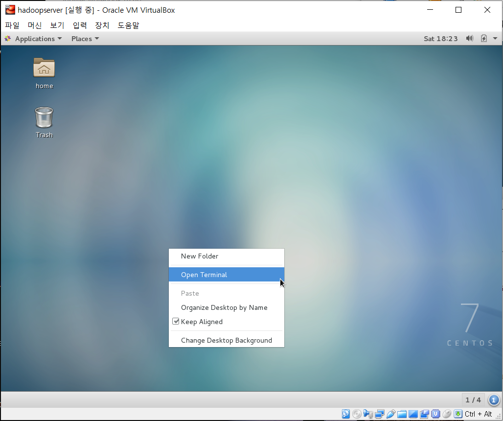
Task: Select Open Terminal in context menu
Action: 227,275
